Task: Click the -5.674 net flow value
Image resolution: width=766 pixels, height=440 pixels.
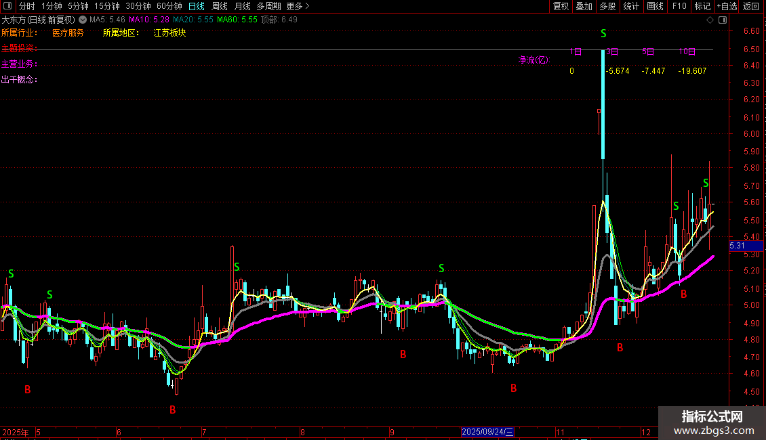Action: click(618, 70)
